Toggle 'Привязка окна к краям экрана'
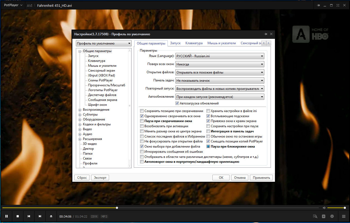This screenshot has height=223, width=350. pyautogui.click(x=208, y=121)
